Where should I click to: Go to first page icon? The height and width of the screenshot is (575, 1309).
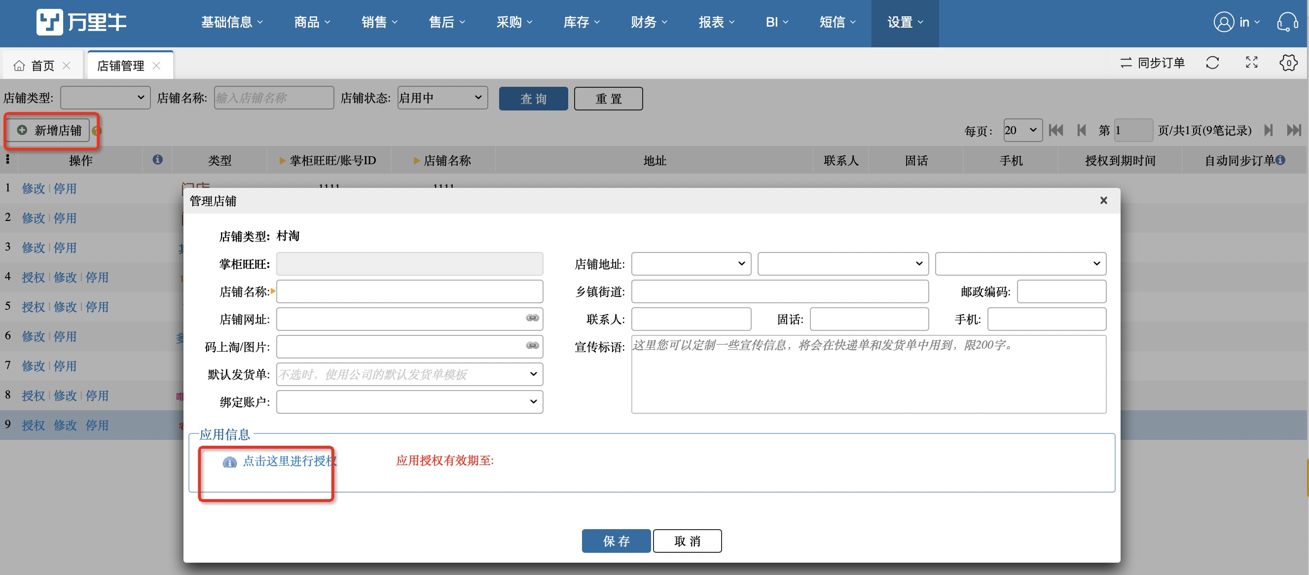(x=1055, y=131)
